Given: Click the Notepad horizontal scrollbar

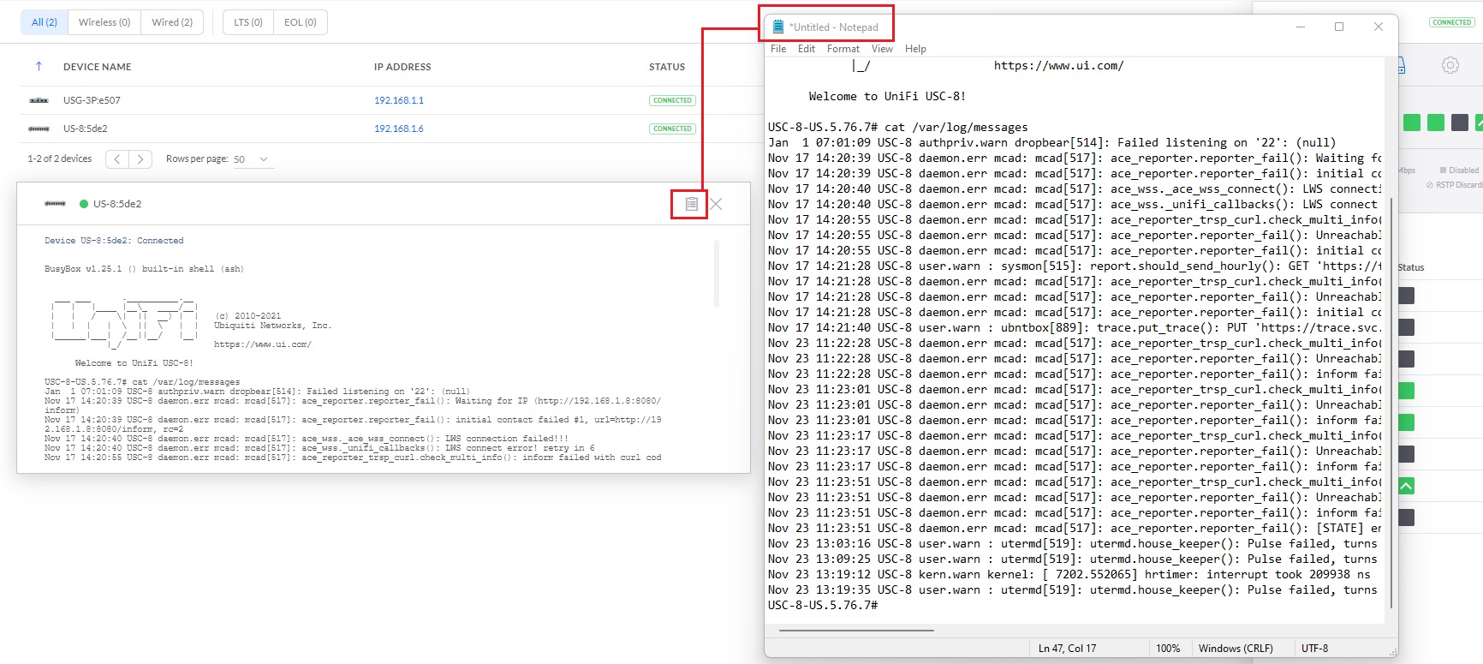Looking at the screenshot, I should 856,630.
